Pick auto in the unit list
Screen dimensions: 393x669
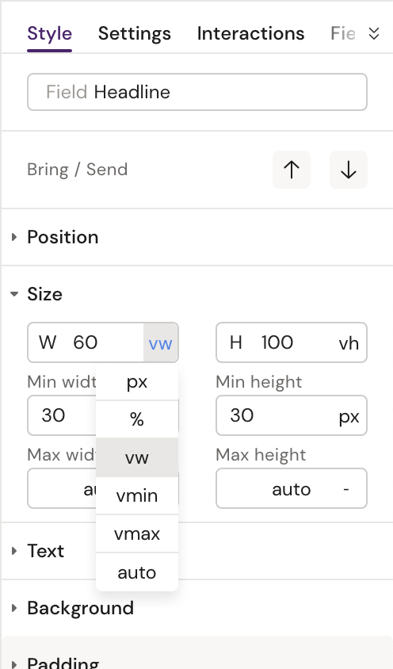pos(137,572)
